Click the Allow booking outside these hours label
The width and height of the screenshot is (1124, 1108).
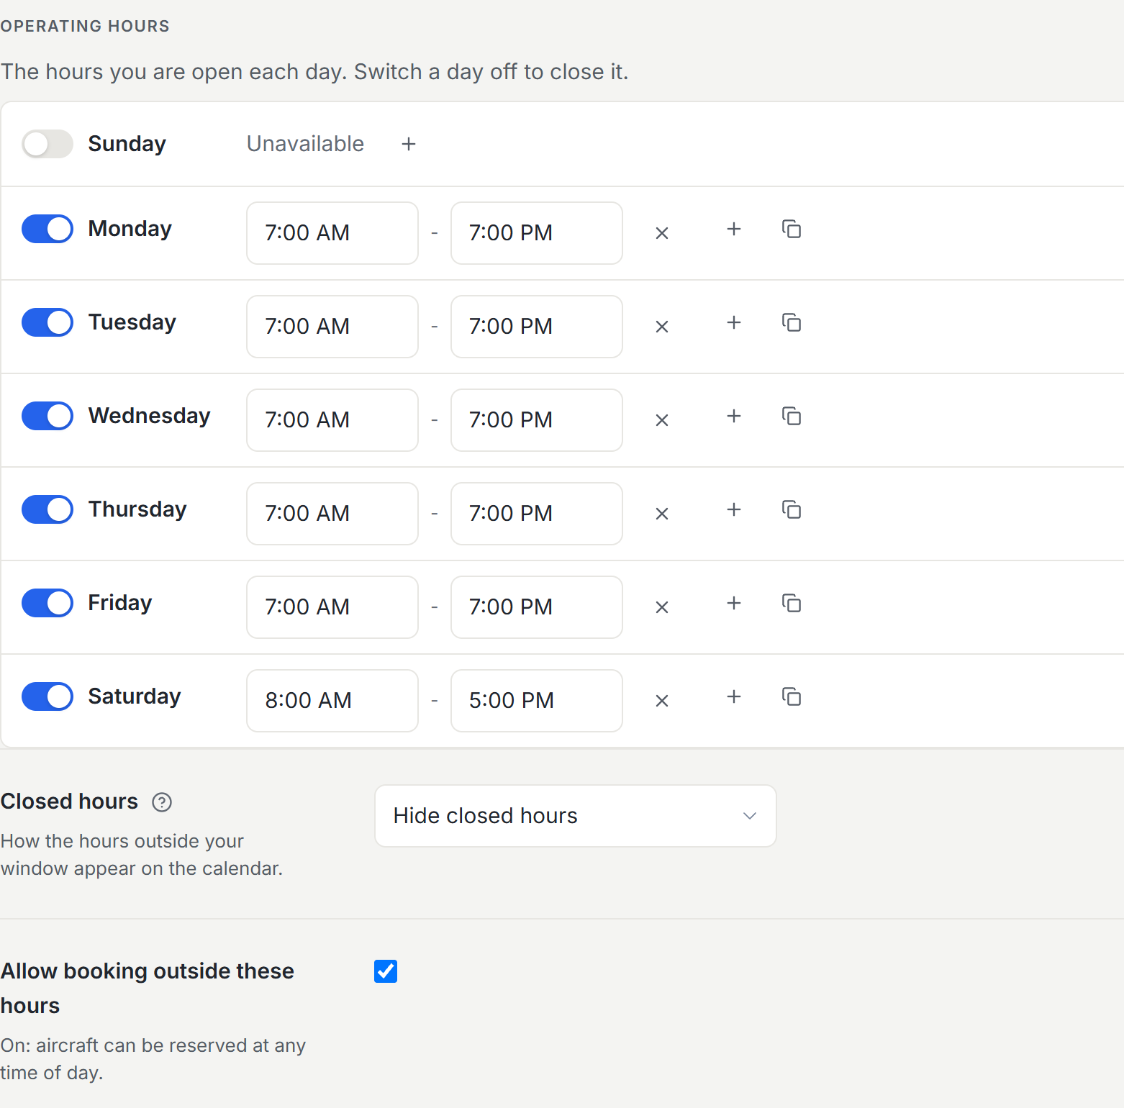pyautogui.click(x=147, y=989)
